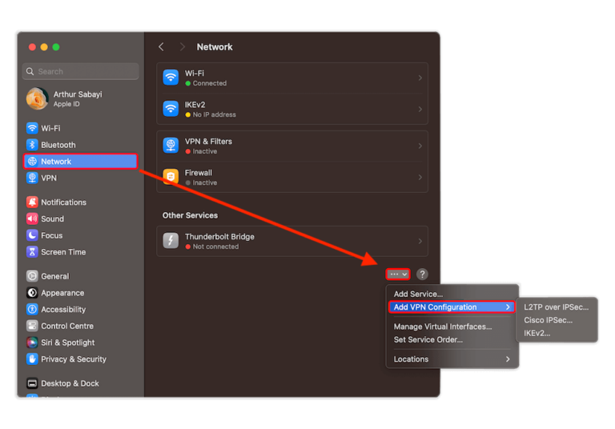Open VPN sidebar item
Screen dimensions: 615x429
click(80, 178)
